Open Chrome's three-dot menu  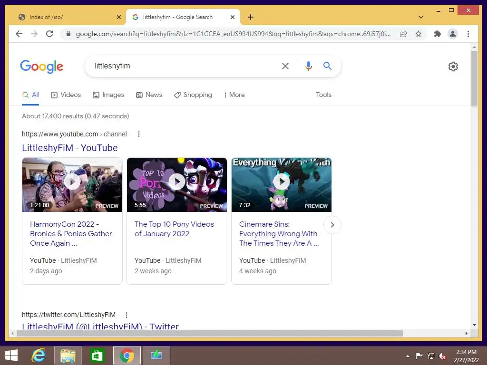[x=468, y=34]
